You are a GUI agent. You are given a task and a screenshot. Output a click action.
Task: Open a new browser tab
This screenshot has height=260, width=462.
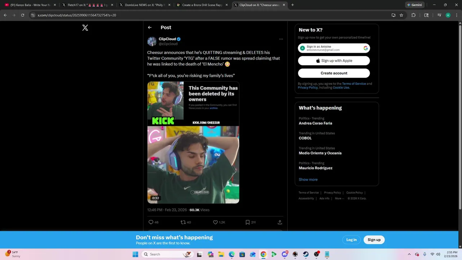[x=292, y=5]
